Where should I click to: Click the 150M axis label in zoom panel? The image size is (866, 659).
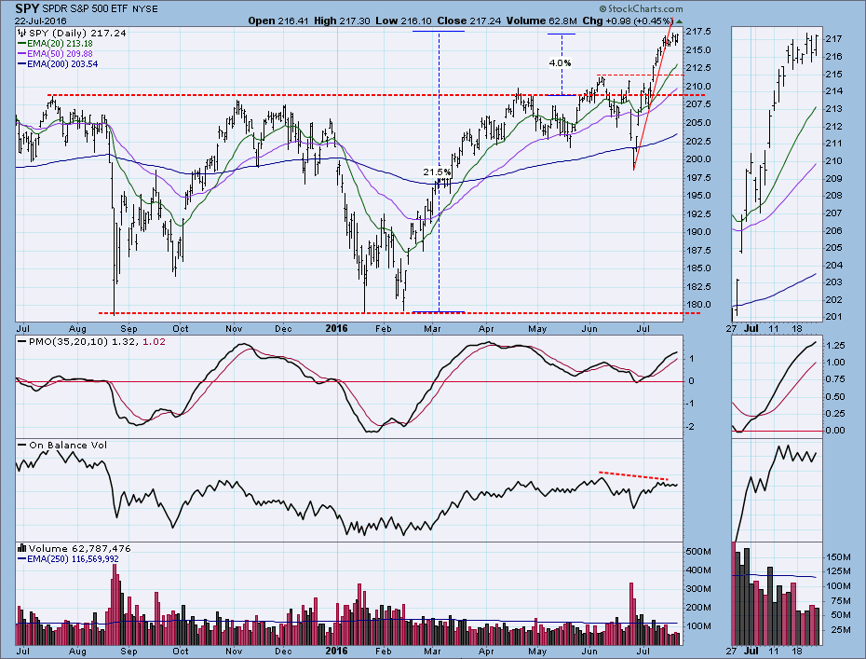click(838, 556)
